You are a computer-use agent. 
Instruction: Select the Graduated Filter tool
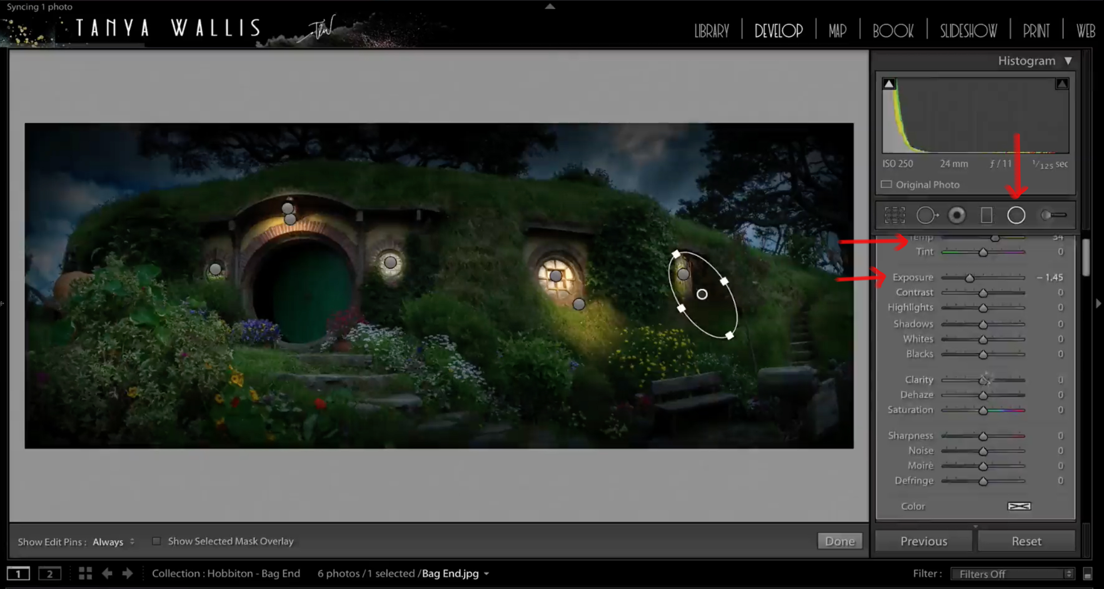986,215
